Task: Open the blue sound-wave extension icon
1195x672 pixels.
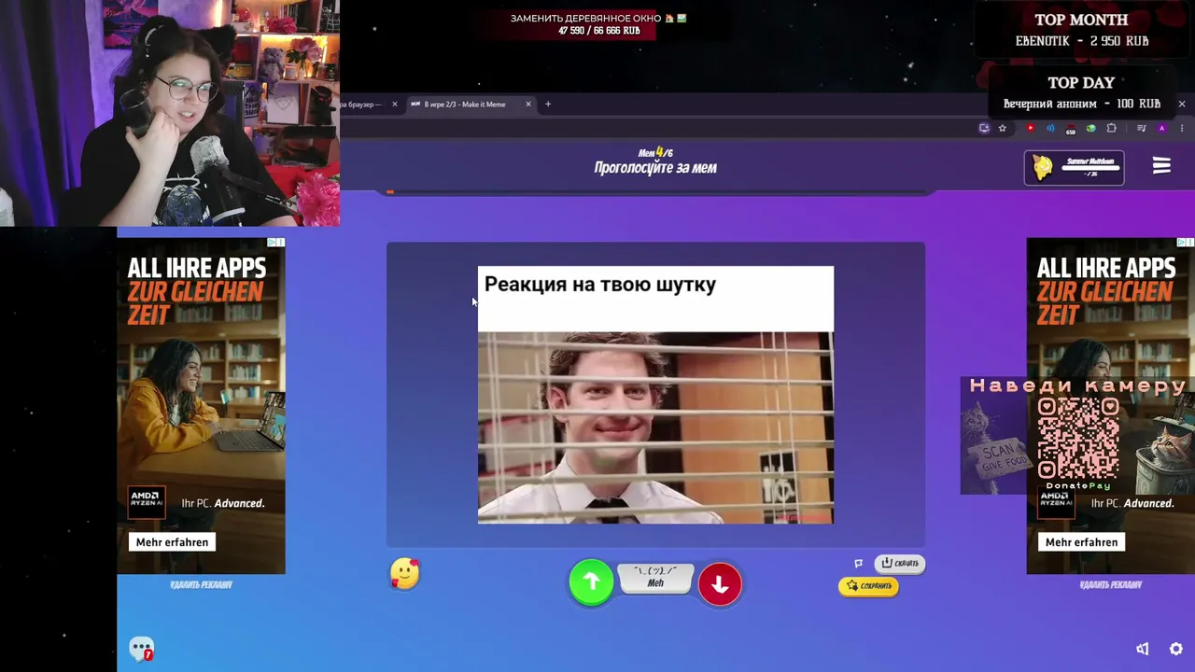Action: click(x=1050, y=128)
